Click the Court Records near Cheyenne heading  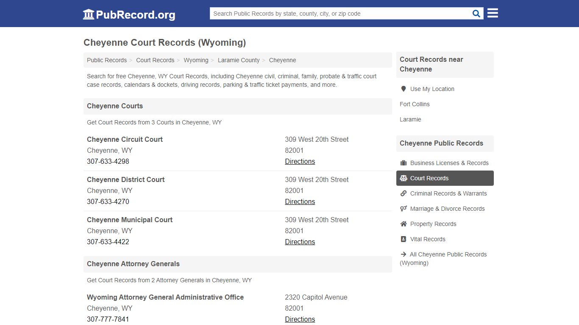(431, 64)
